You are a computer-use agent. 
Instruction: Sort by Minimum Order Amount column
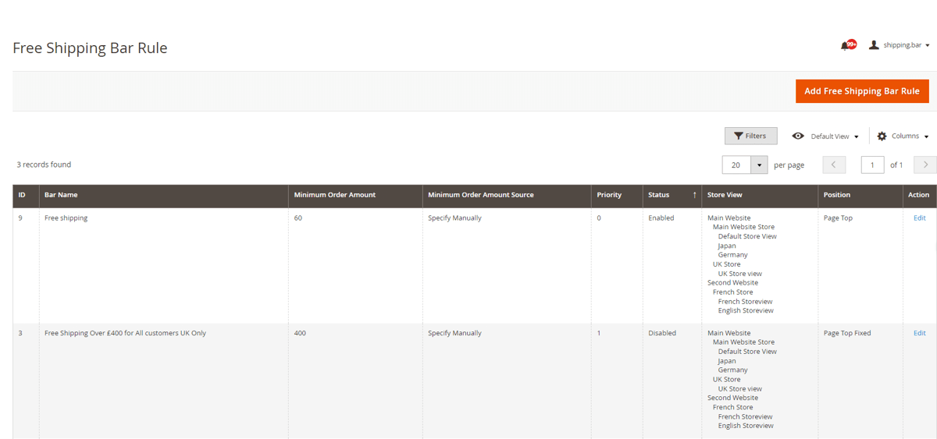(x=334, y=195)
